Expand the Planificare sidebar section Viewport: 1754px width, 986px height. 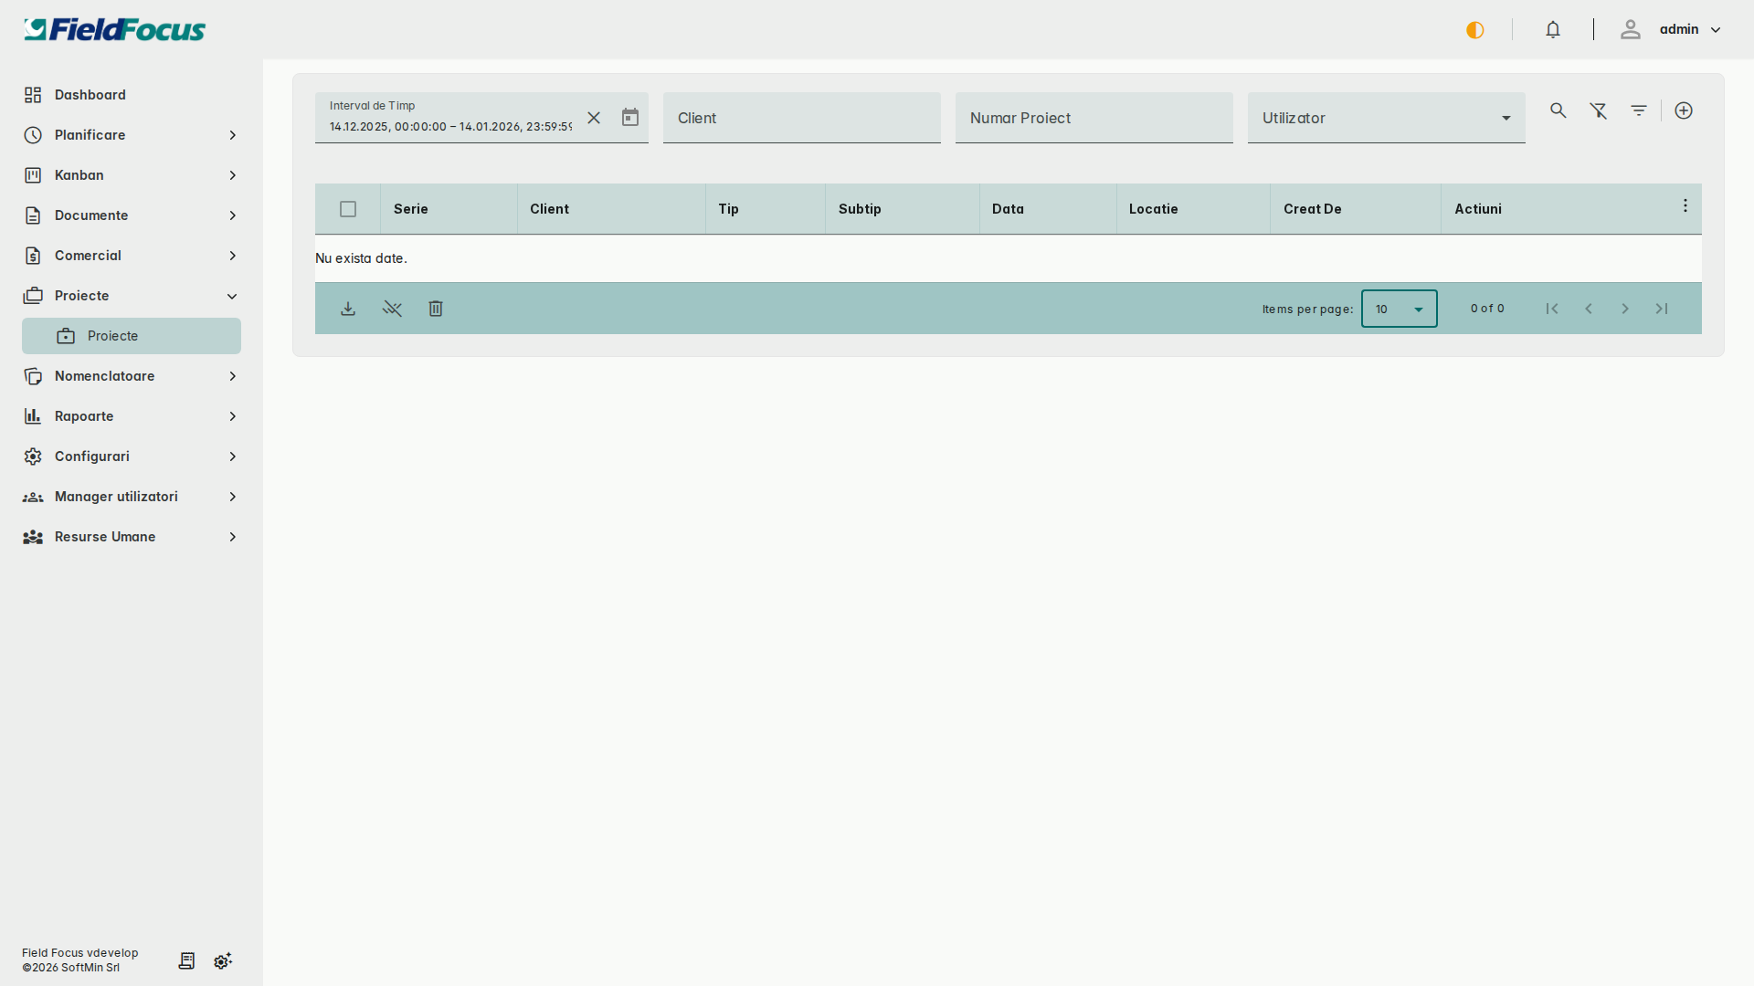tap(131, 134)
